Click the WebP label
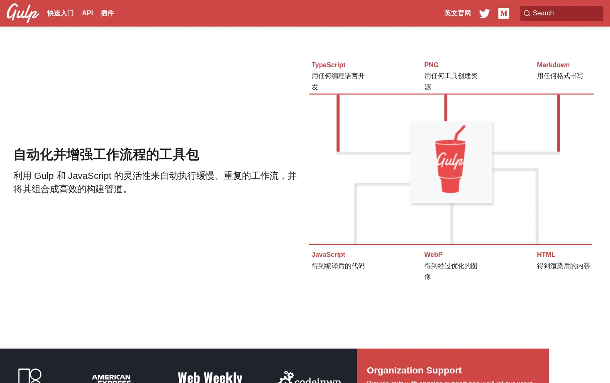Viewport: 610px width, 383px height. click(x=433, y=254)
